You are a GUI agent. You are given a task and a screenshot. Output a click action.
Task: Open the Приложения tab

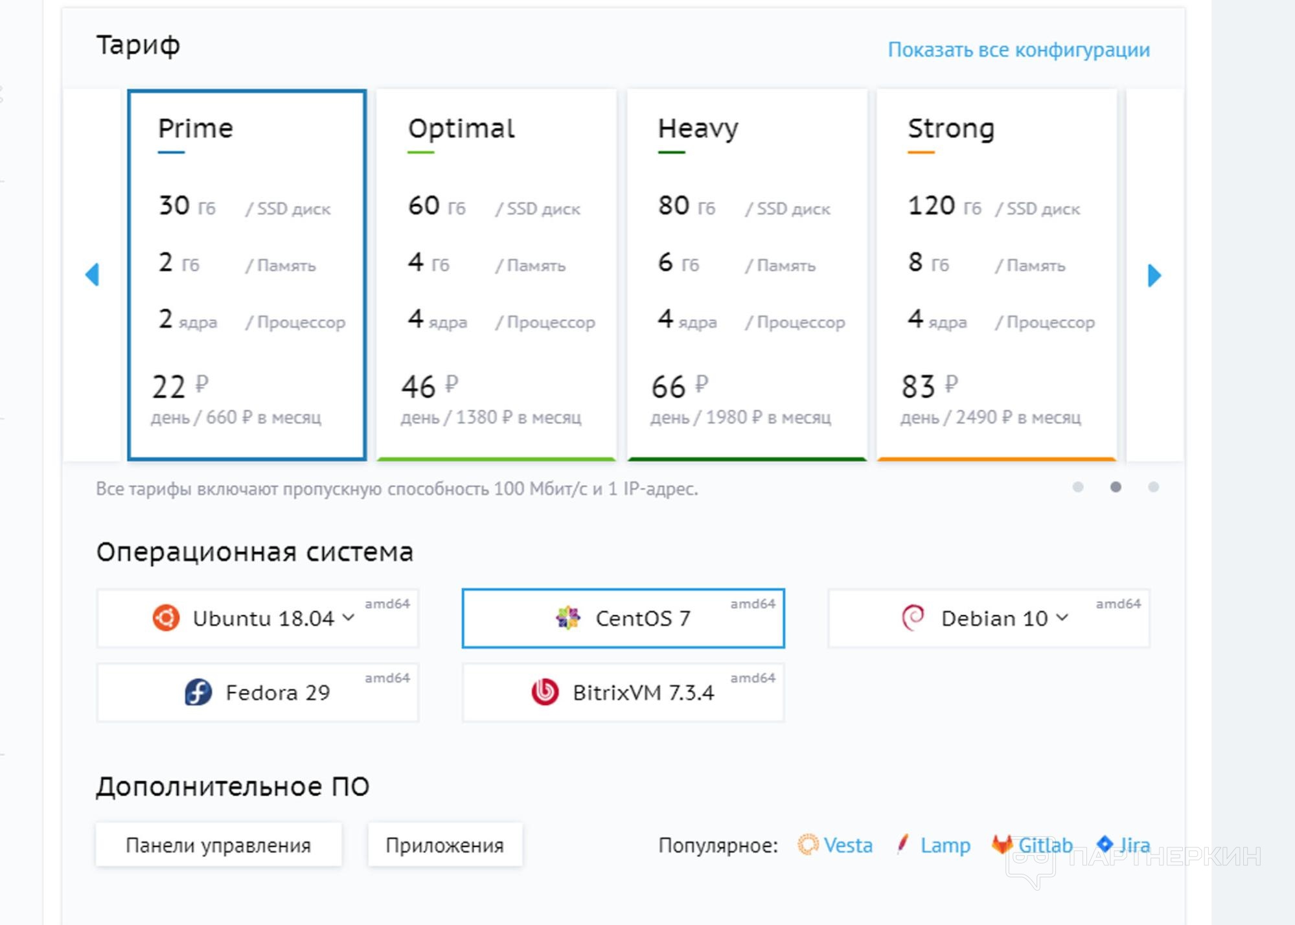coord(445,845)
